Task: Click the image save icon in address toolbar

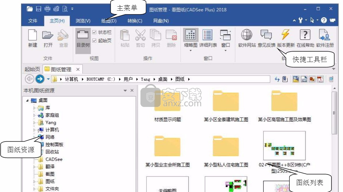Action: [x=296, y=79]
